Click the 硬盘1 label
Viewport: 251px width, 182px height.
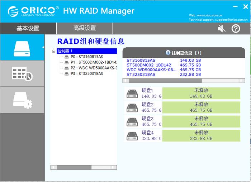point(147,91)
